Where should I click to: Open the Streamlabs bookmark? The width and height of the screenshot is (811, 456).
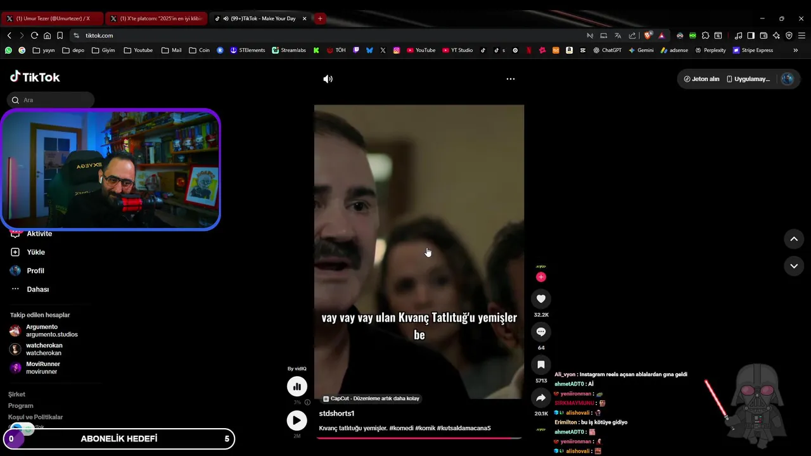pyautogui.click(x=289, y=50)
